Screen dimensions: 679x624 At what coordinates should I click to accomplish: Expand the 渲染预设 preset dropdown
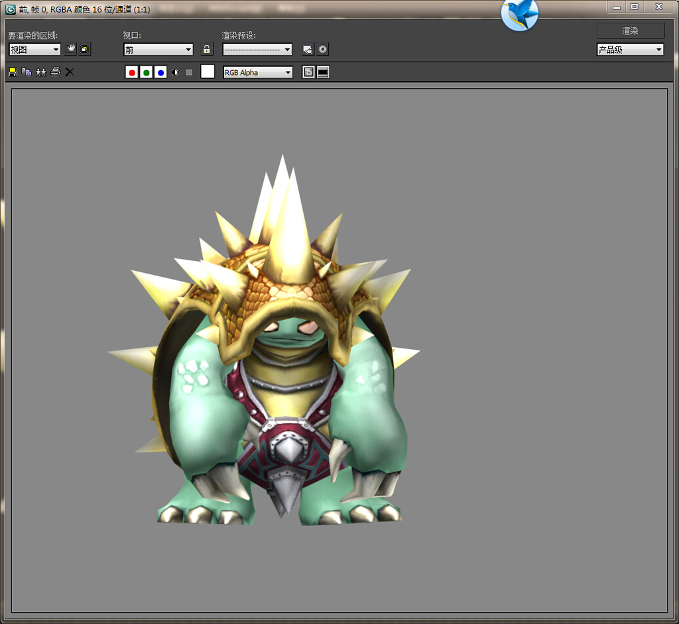point(257,50)
